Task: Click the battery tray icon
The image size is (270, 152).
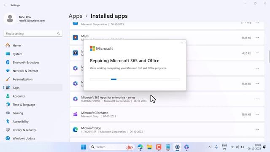Action: tap(243, 147)
